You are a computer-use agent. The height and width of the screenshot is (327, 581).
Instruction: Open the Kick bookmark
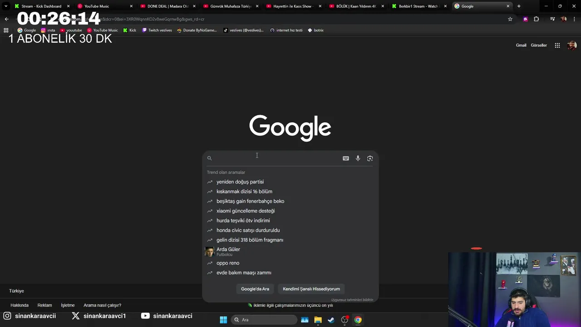[x=130, y=30]
